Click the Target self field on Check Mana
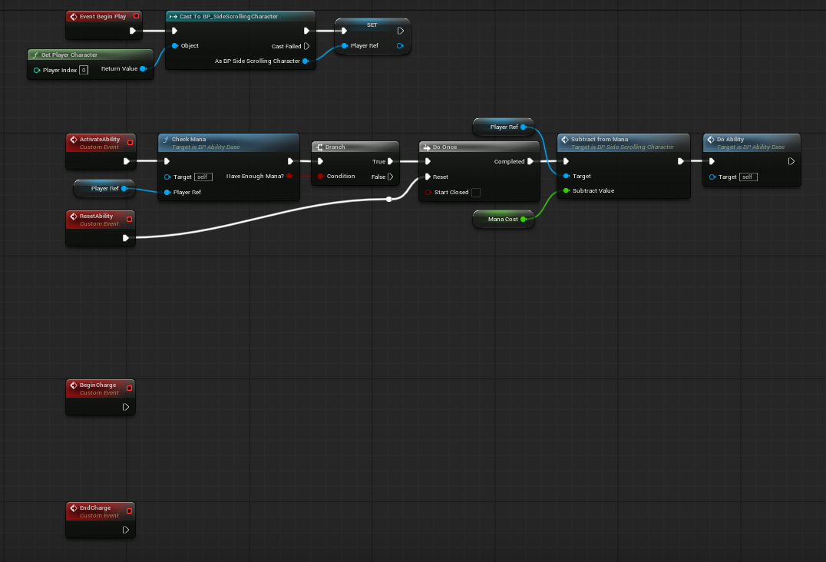This screenshot has width=826, height=562. tap(203, 177)
